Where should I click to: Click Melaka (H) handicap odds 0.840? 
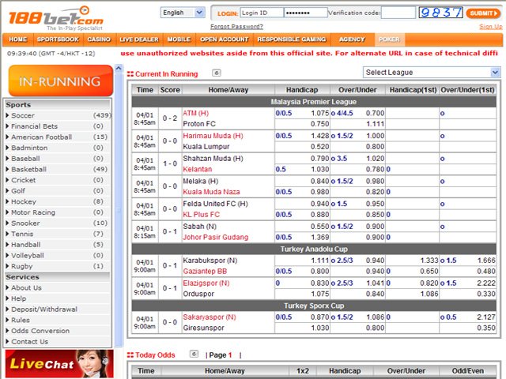(319, 181)
